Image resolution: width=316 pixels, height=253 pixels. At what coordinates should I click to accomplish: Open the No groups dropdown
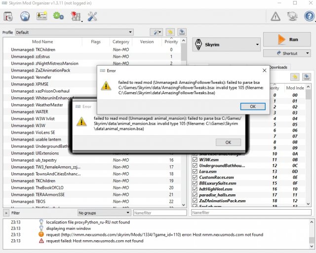click(104, 213)
